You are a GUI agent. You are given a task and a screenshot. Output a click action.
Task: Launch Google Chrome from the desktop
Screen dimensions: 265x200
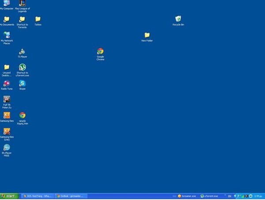100,51
